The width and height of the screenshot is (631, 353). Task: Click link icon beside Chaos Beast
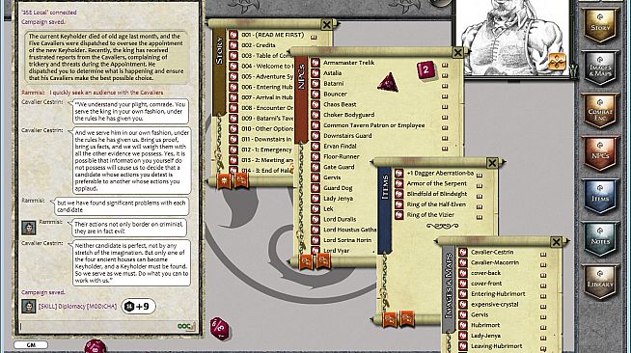tap(315, 104)
